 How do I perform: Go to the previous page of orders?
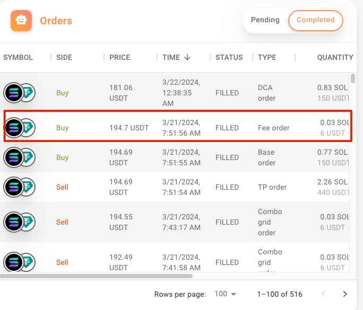(323, 294)
